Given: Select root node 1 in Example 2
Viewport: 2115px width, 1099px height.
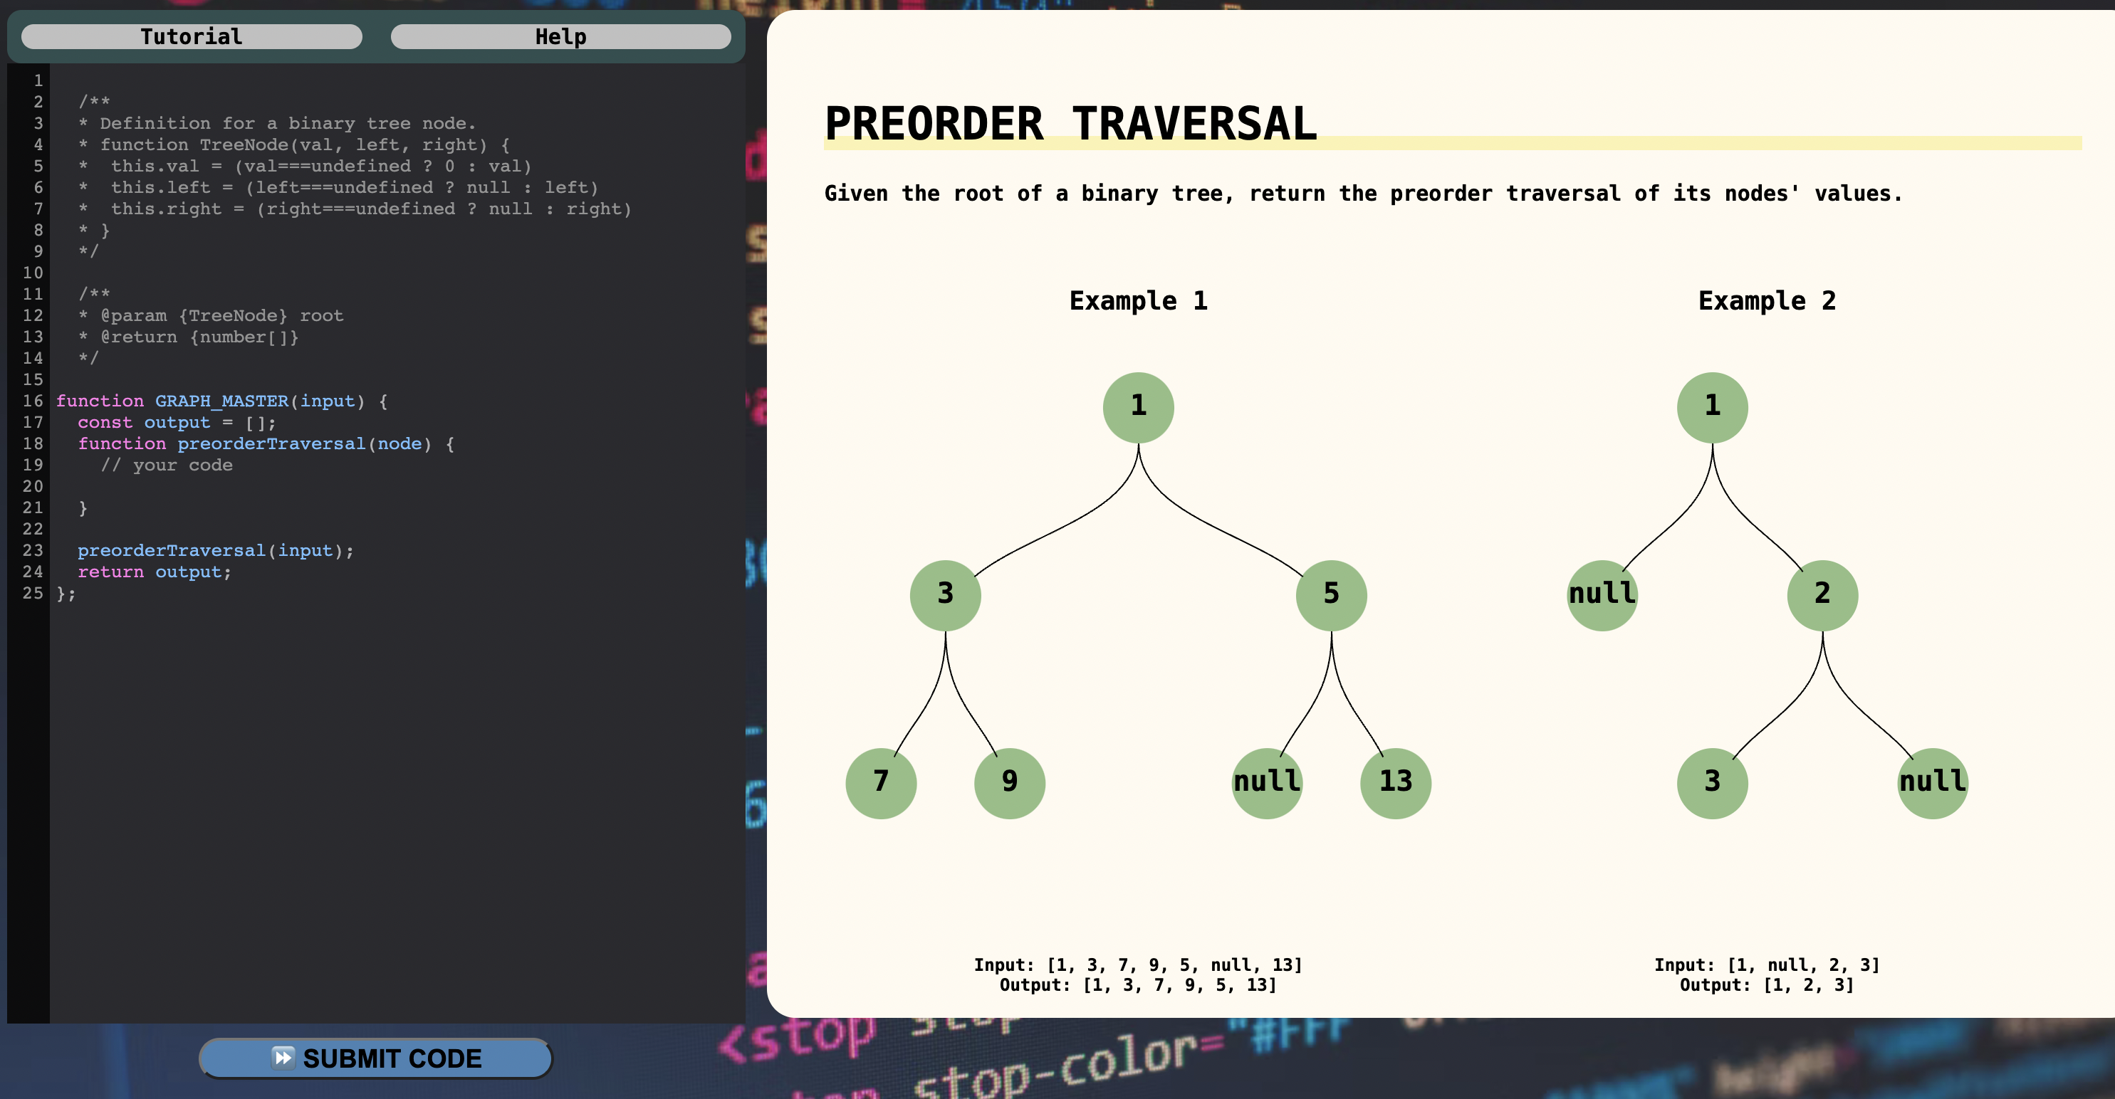Looking at the screenshot, I should [x=1711, y=406].
